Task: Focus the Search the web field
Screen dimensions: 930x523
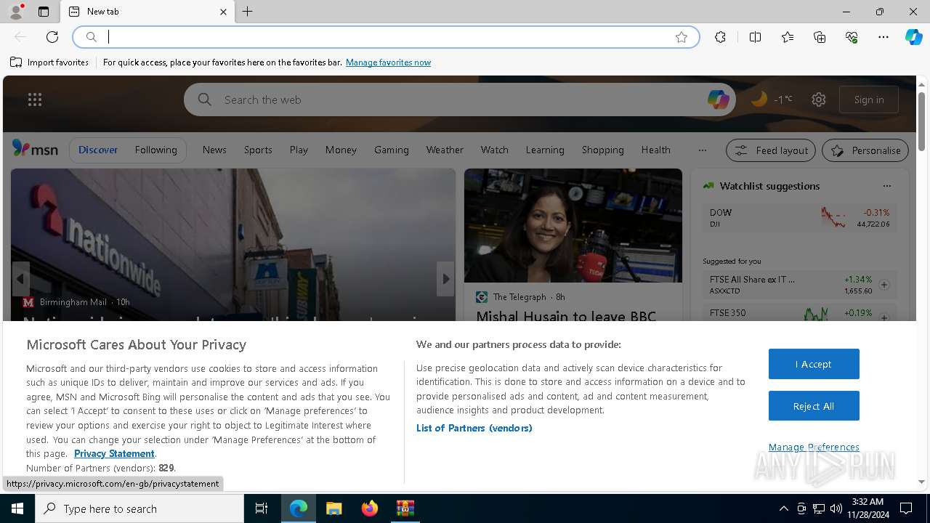Action: 459,100
